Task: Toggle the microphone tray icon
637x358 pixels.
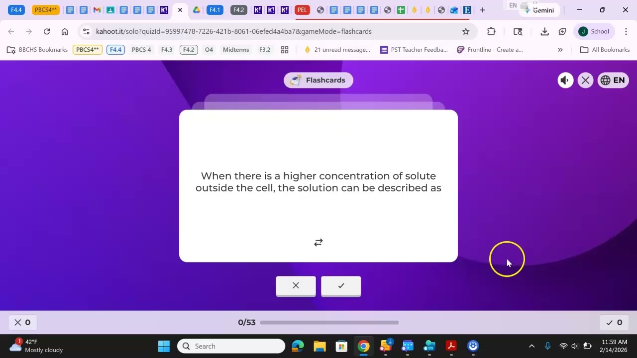Action: 547,346
